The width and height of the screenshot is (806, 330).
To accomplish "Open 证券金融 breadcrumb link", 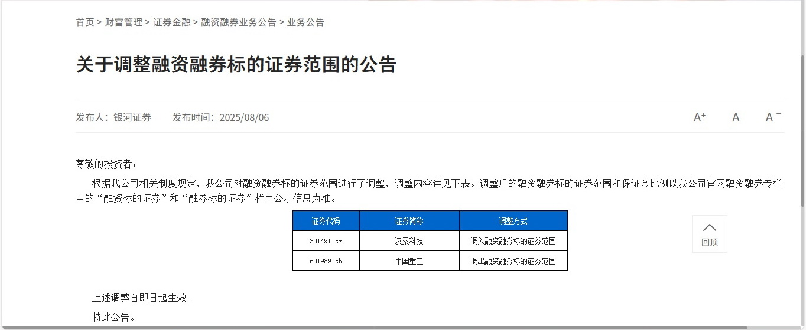I will (x=172, y=22).
